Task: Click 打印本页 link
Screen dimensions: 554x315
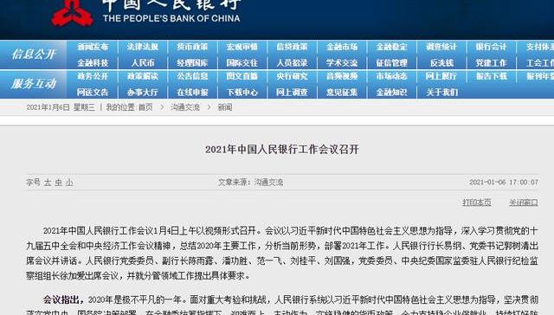Action: (x=477, y=202)
